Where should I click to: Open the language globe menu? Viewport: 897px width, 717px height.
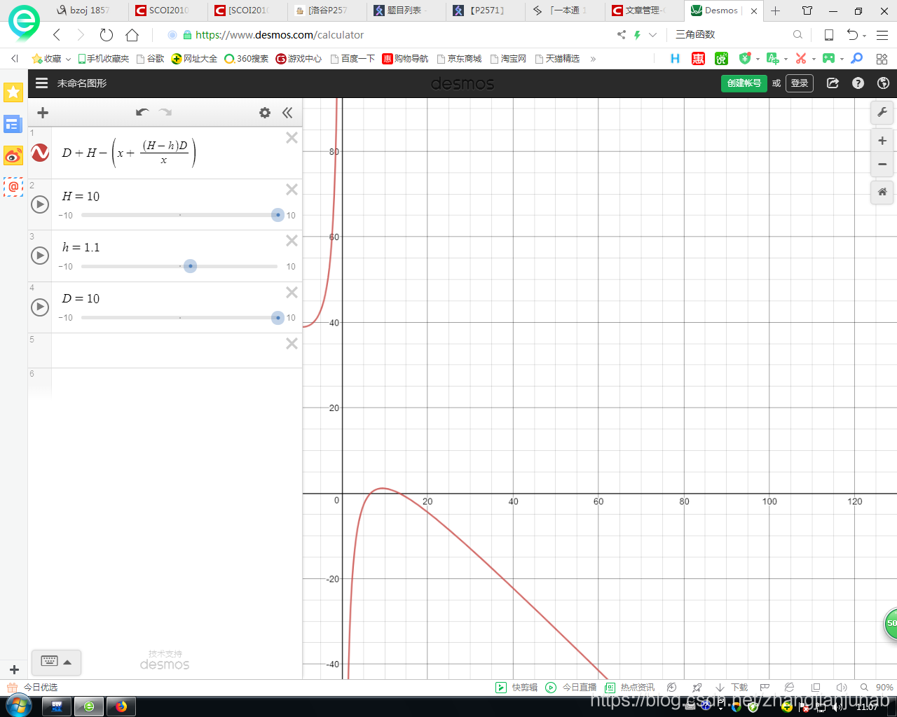(x=883, y=83)
